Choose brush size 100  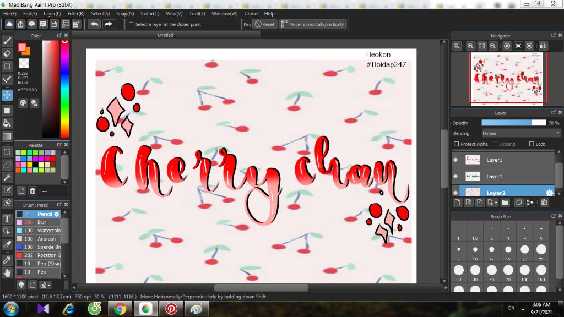click(525, 272)
